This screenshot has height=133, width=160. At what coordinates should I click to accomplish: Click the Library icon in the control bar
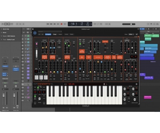point(3,24)
